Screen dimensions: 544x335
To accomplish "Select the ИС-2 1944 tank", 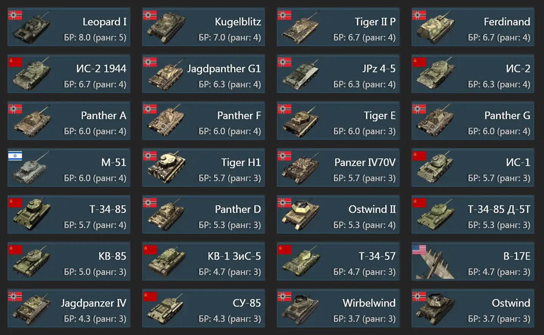I will (69, 74).
